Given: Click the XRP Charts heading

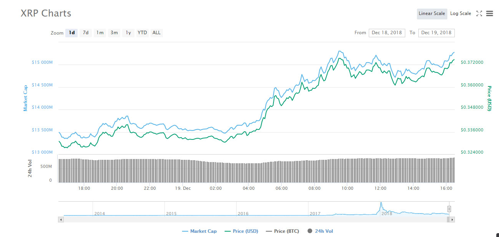Looking at the screenshot, I should pos(46,13).
